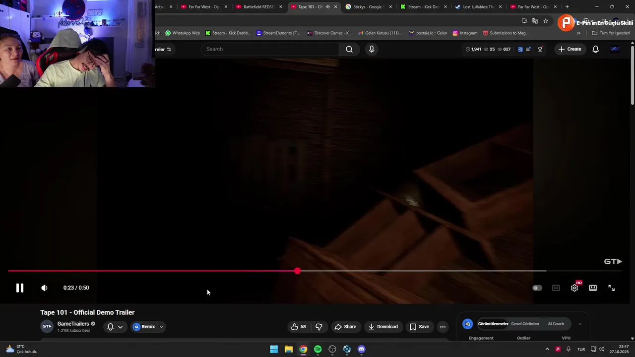Bookmark this page with star icon

[546, 21]
